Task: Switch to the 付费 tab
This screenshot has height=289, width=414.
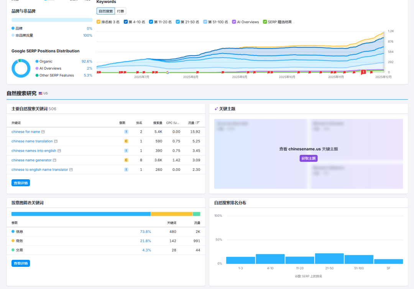Action: pyautogui.click(x=120, y=11)
